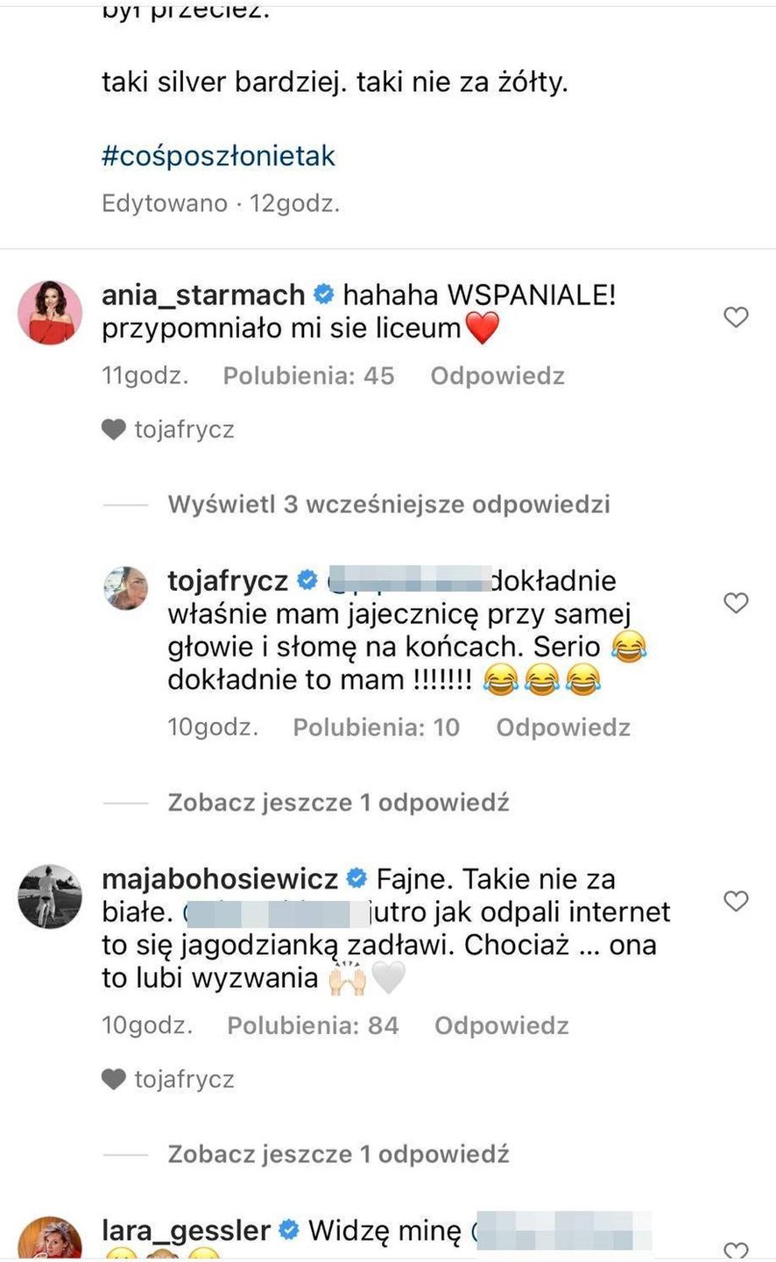Image resolution: width=776 pixels, height=1262 pixels.
Task: Open tojafrycz's reply avatar
Action: point(127,587)
